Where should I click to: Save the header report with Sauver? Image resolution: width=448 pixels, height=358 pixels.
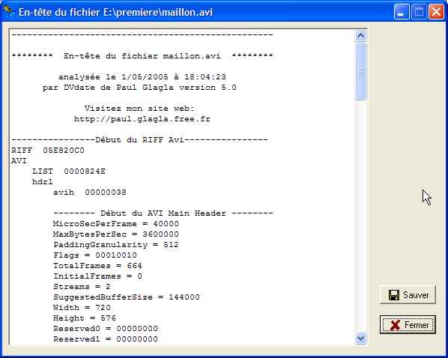click(408, 295)
